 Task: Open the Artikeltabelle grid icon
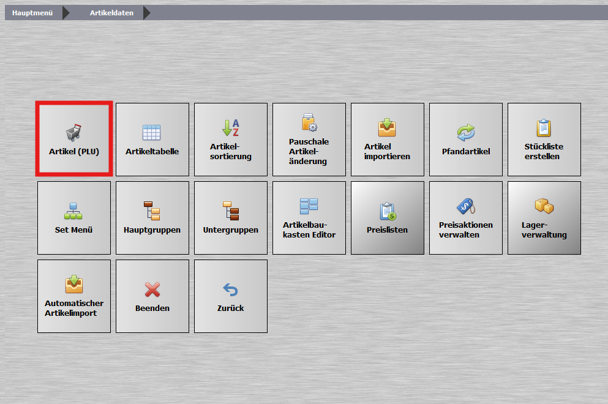pyautogui.click(x=152, y=140)
